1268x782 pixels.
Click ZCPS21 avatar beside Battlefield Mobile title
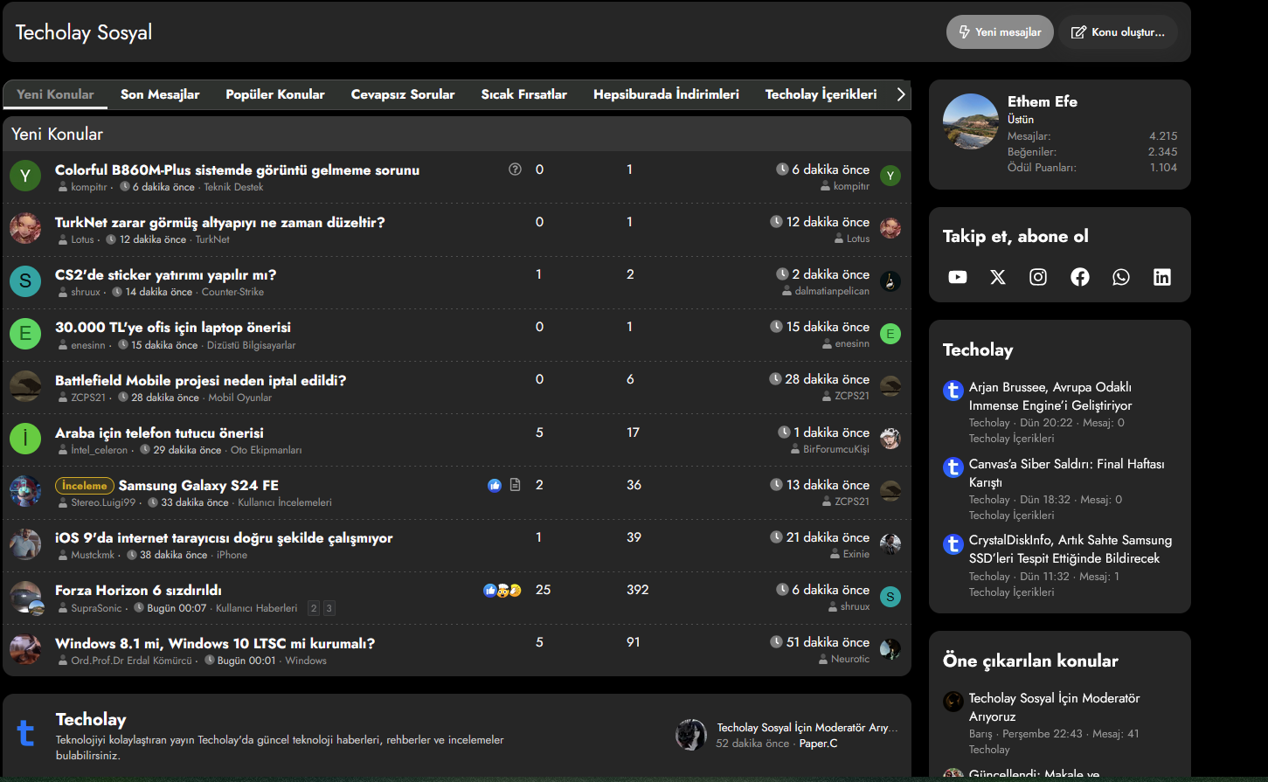coord(25,385)
